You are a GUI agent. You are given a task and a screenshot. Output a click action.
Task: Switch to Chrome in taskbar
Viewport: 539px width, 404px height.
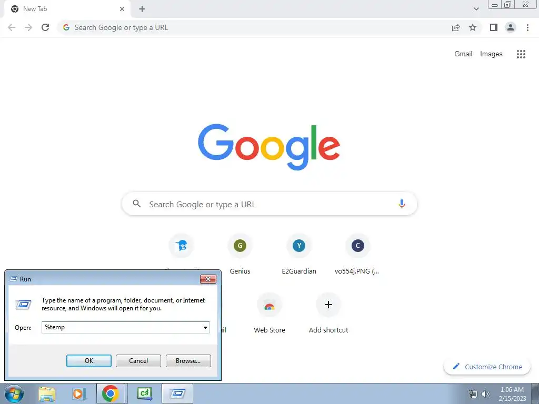point(111,393)
